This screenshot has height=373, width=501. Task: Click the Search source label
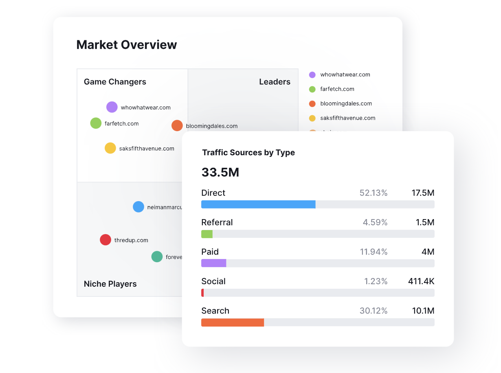(215, 311)
